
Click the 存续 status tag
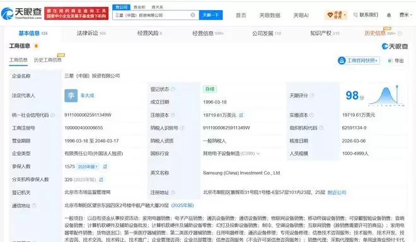coord(210,89)
